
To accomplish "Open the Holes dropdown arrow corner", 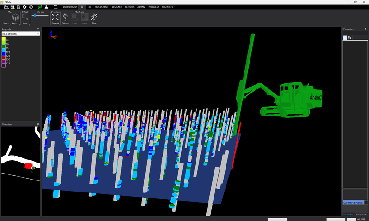I will pos(10,24).
